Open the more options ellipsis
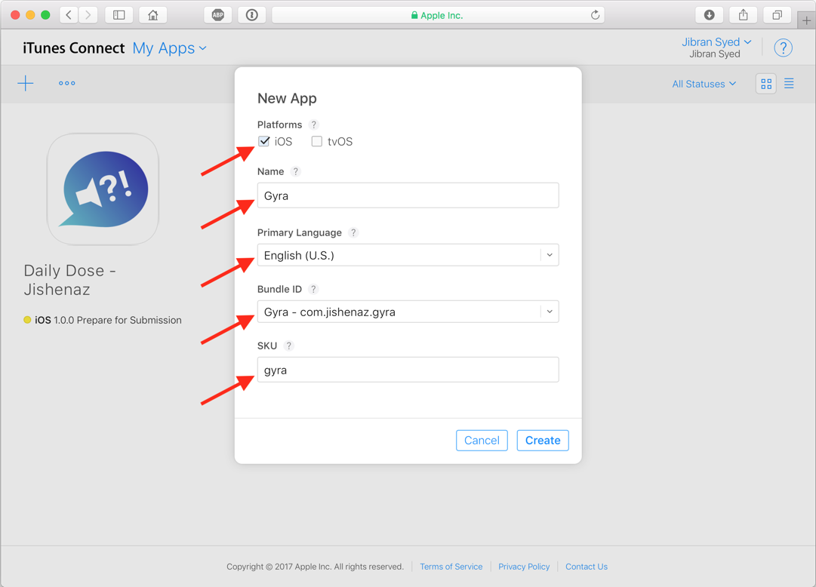Screen dimensions: 816x587 [x=66, y=83]
